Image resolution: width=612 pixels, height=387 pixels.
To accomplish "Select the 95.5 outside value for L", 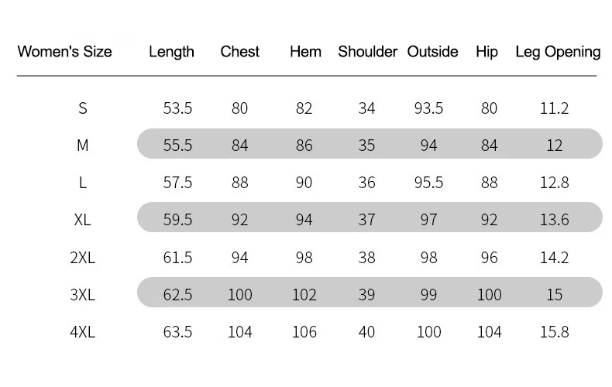I will pyautogui.click(x=428, y=183).
